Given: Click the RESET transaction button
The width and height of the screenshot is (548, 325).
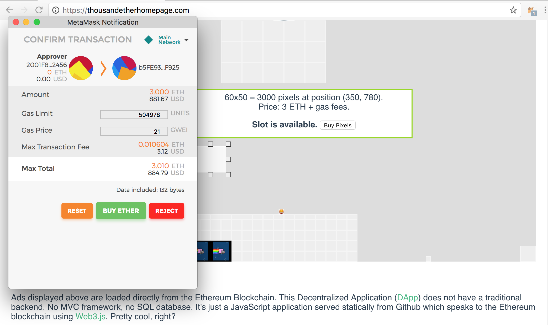Looking at the screenshot, I should click(77, 210).
